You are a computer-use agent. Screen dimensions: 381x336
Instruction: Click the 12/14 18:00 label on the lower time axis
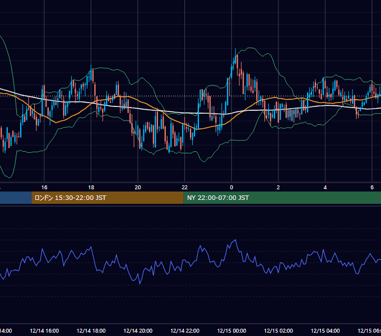point(91,330)
